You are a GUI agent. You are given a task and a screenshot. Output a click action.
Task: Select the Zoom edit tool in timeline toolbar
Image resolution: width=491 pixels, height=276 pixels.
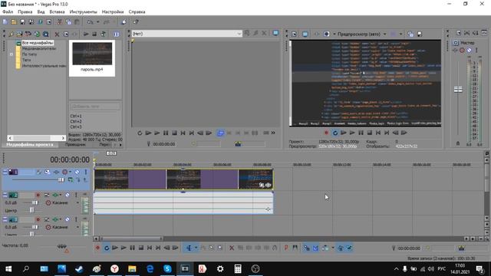(x=220, y=248)
